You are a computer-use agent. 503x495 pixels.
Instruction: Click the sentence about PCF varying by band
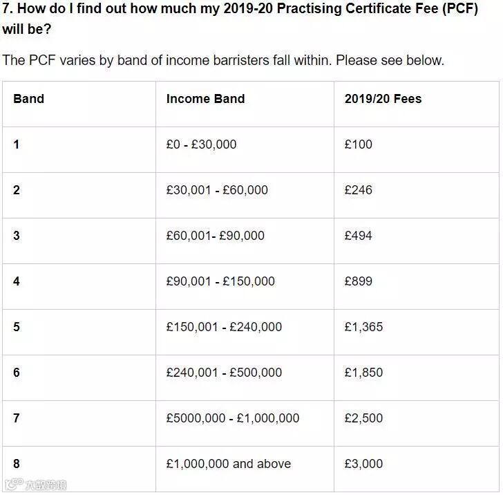[223, 60]
